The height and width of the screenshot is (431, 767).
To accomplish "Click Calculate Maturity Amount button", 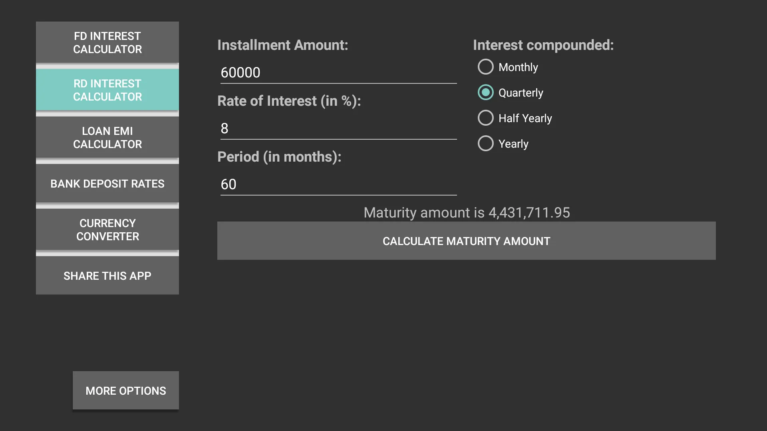I will click(x=466, y=241).
